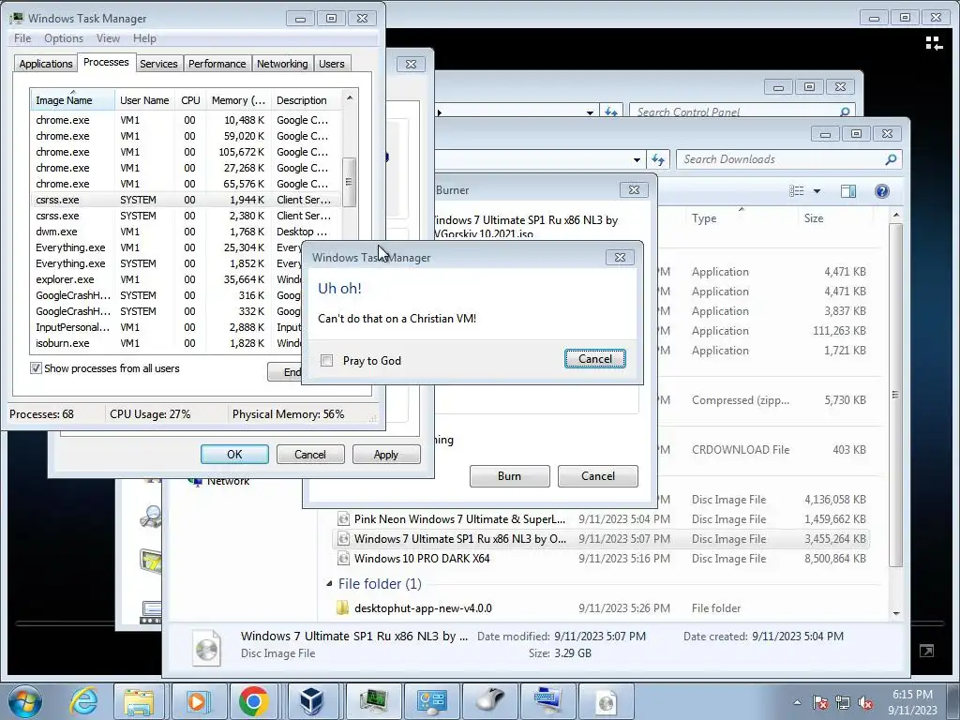The image size is (960, 720).
Task: Open Action Center flag tray icon
Action: pyautogui.click(x=820, y=702)
